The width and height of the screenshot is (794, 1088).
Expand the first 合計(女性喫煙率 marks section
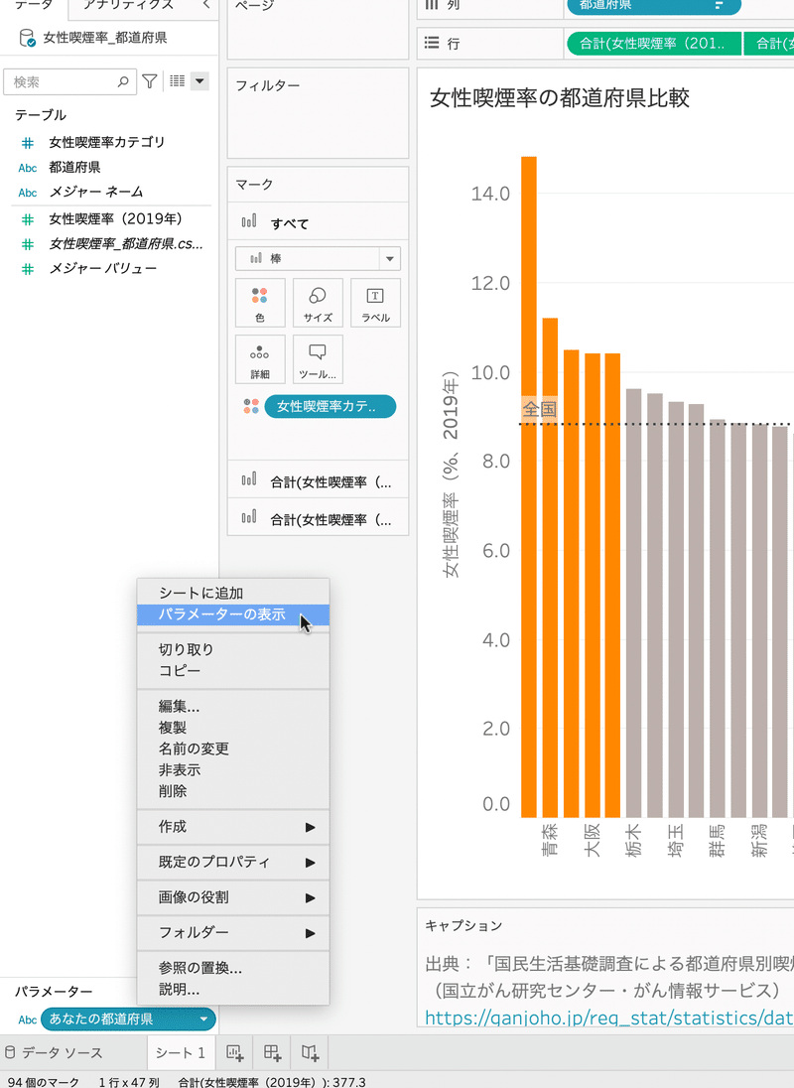pos(318,481)
